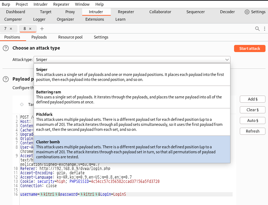Select the Cluster bomb attack type
The image size is (268, 205).
point(132,149)
